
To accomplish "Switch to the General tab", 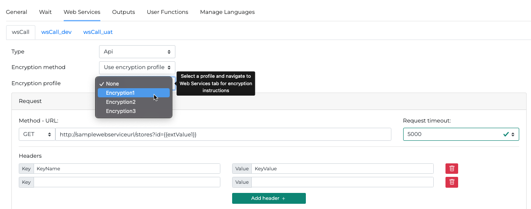I will point(17,12).
